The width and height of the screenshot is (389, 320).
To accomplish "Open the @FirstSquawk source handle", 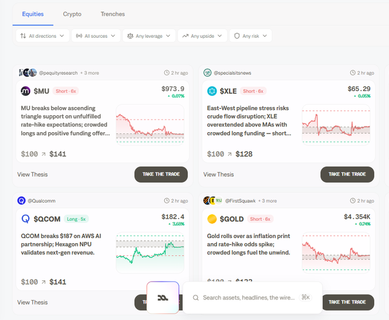I will click(x=241, y=201).
